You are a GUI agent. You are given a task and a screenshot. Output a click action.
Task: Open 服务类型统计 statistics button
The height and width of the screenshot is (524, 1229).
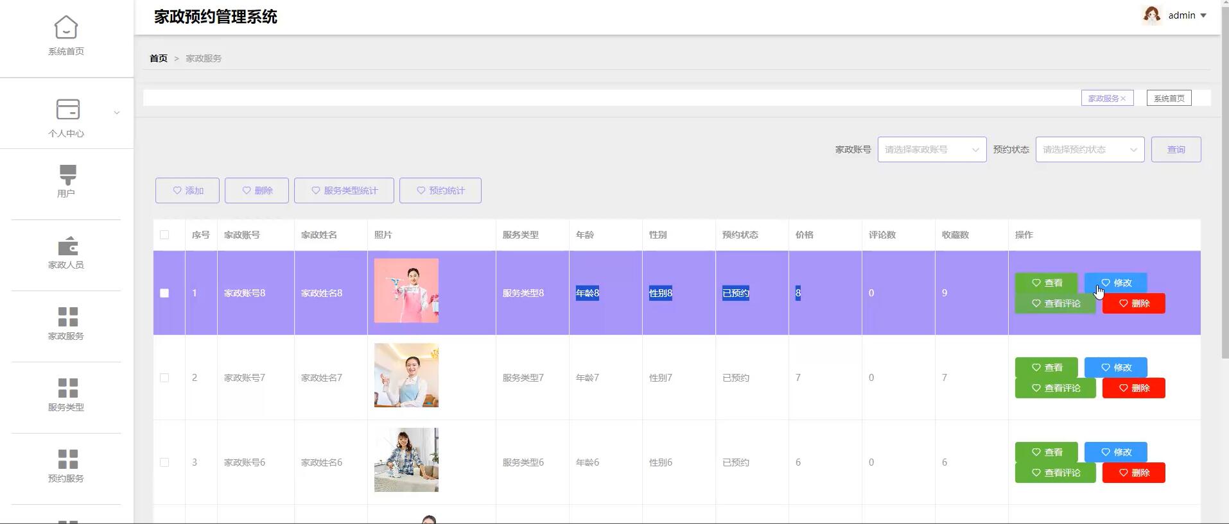tap(344, 190)
